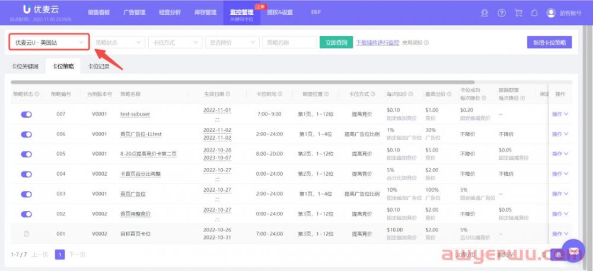Click the help icon next to 卡位方式 header
The height and width of the screenshot is (271, 593).
tap(372, 94)
